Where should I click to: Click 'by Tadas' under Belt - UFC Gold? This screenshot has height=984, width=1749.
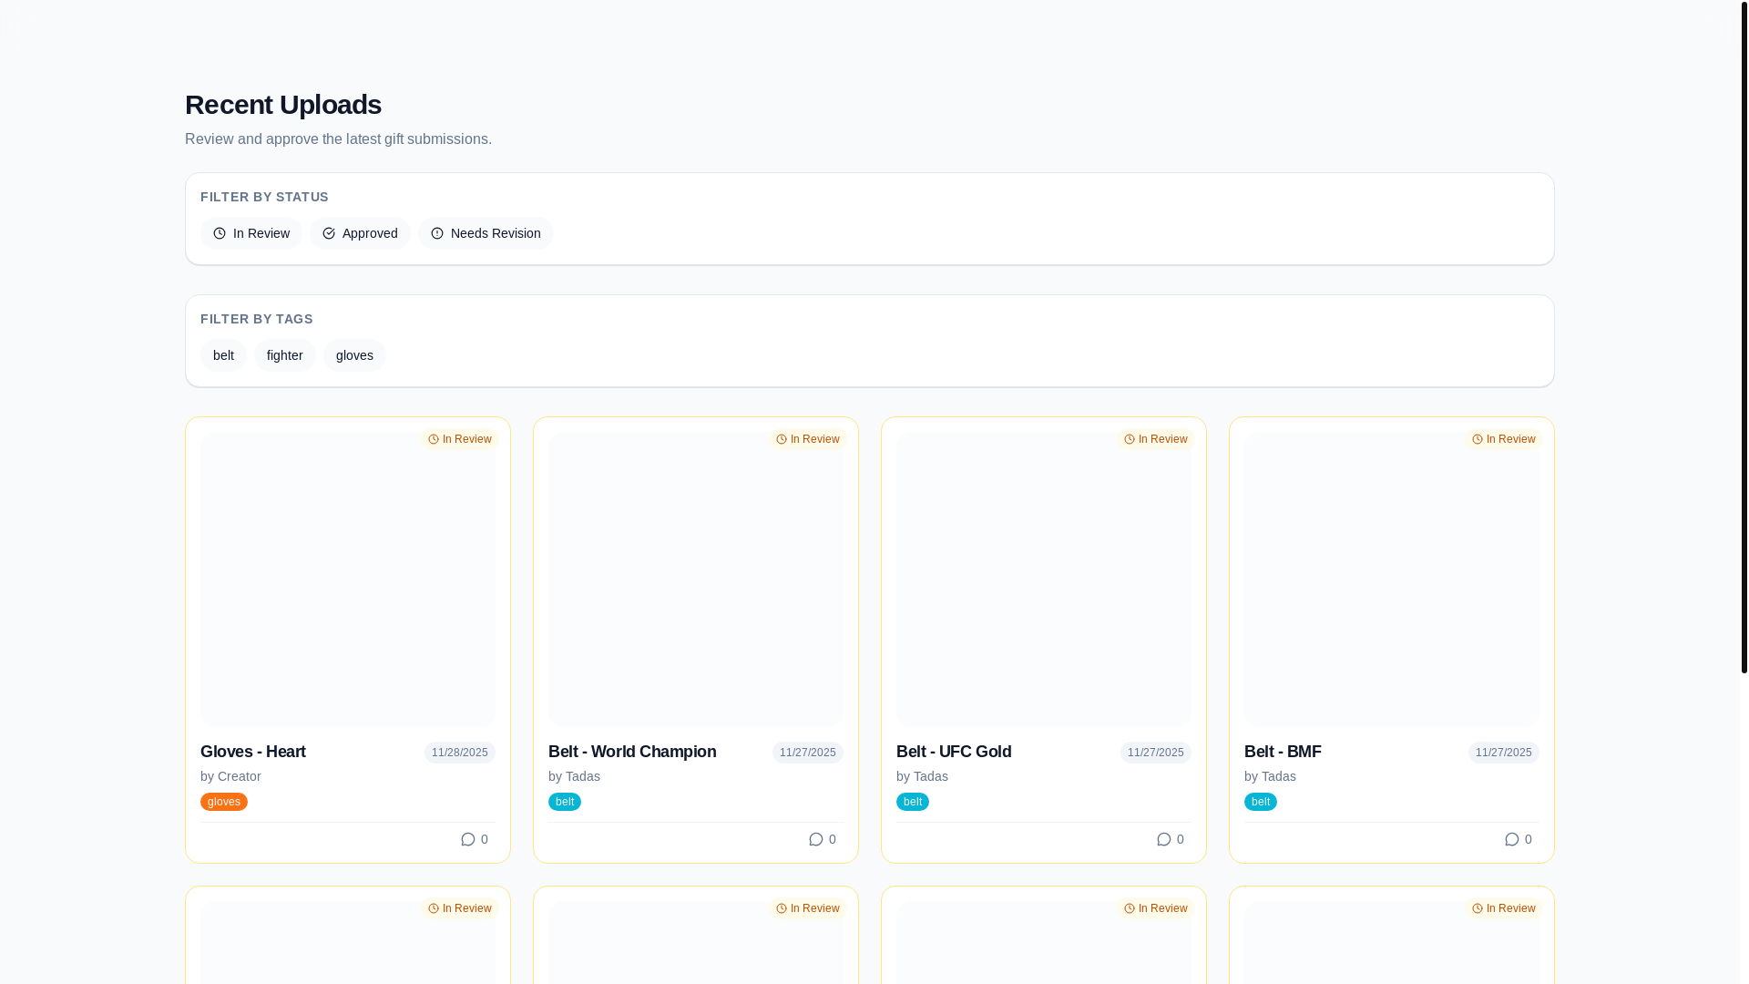[922, 776]
